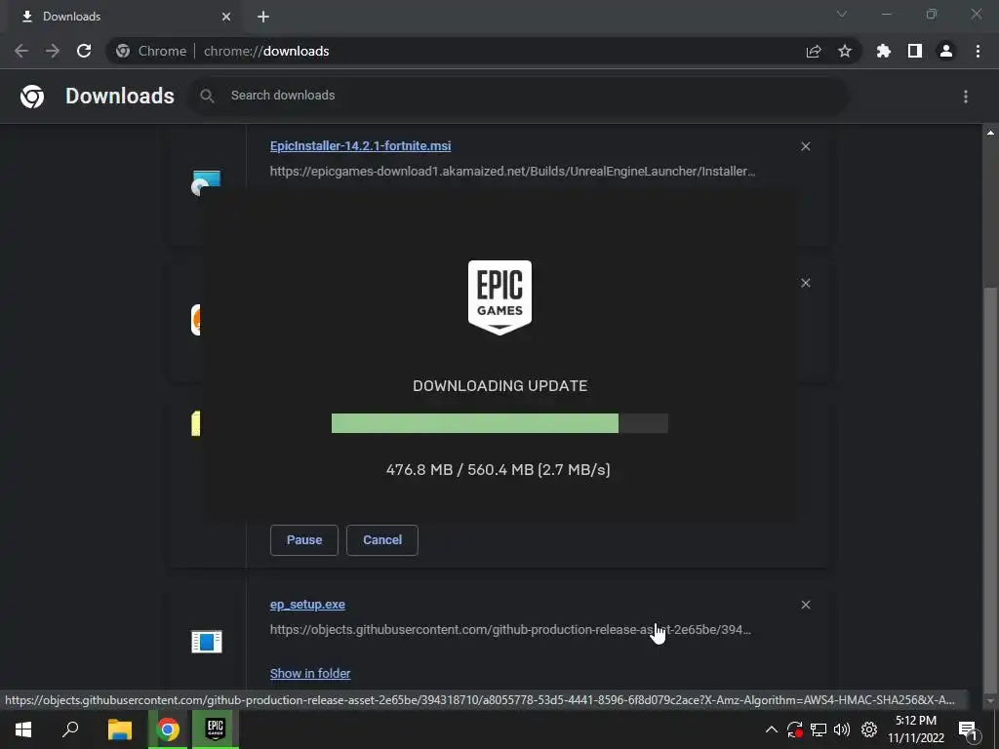Reload the downloads page

(84, 51)
